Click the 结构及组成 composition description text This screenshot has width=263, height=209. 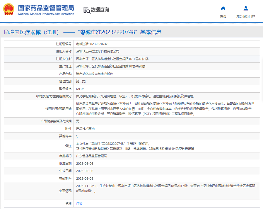click(135, 96)
